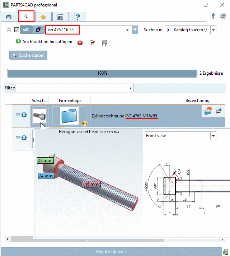The image size is (230, 256).
Task: Click Hexagon socket head cap screws title
Action: (89, 132)
